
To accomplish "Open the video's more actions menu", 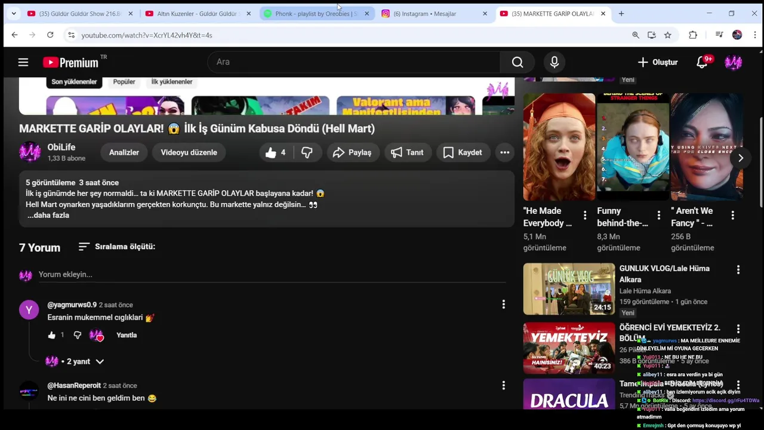I will pos(505,152).
